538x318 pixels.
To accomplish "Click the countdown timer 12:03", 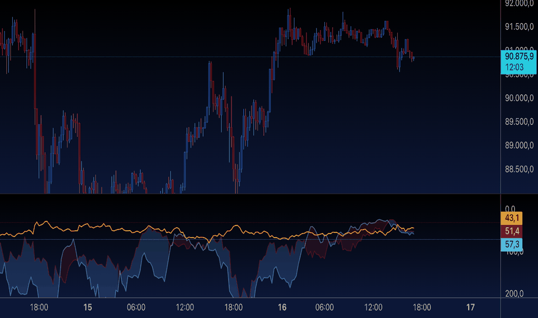I will point(514,67).
